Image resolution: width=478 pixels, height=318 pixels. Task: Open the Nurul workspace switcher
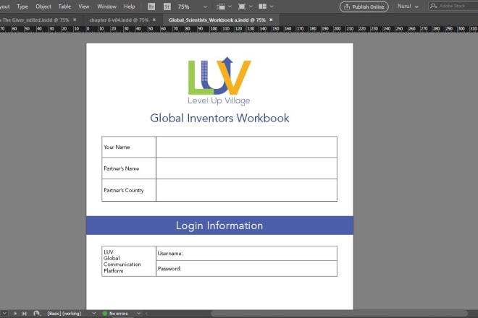coord(408,7)
